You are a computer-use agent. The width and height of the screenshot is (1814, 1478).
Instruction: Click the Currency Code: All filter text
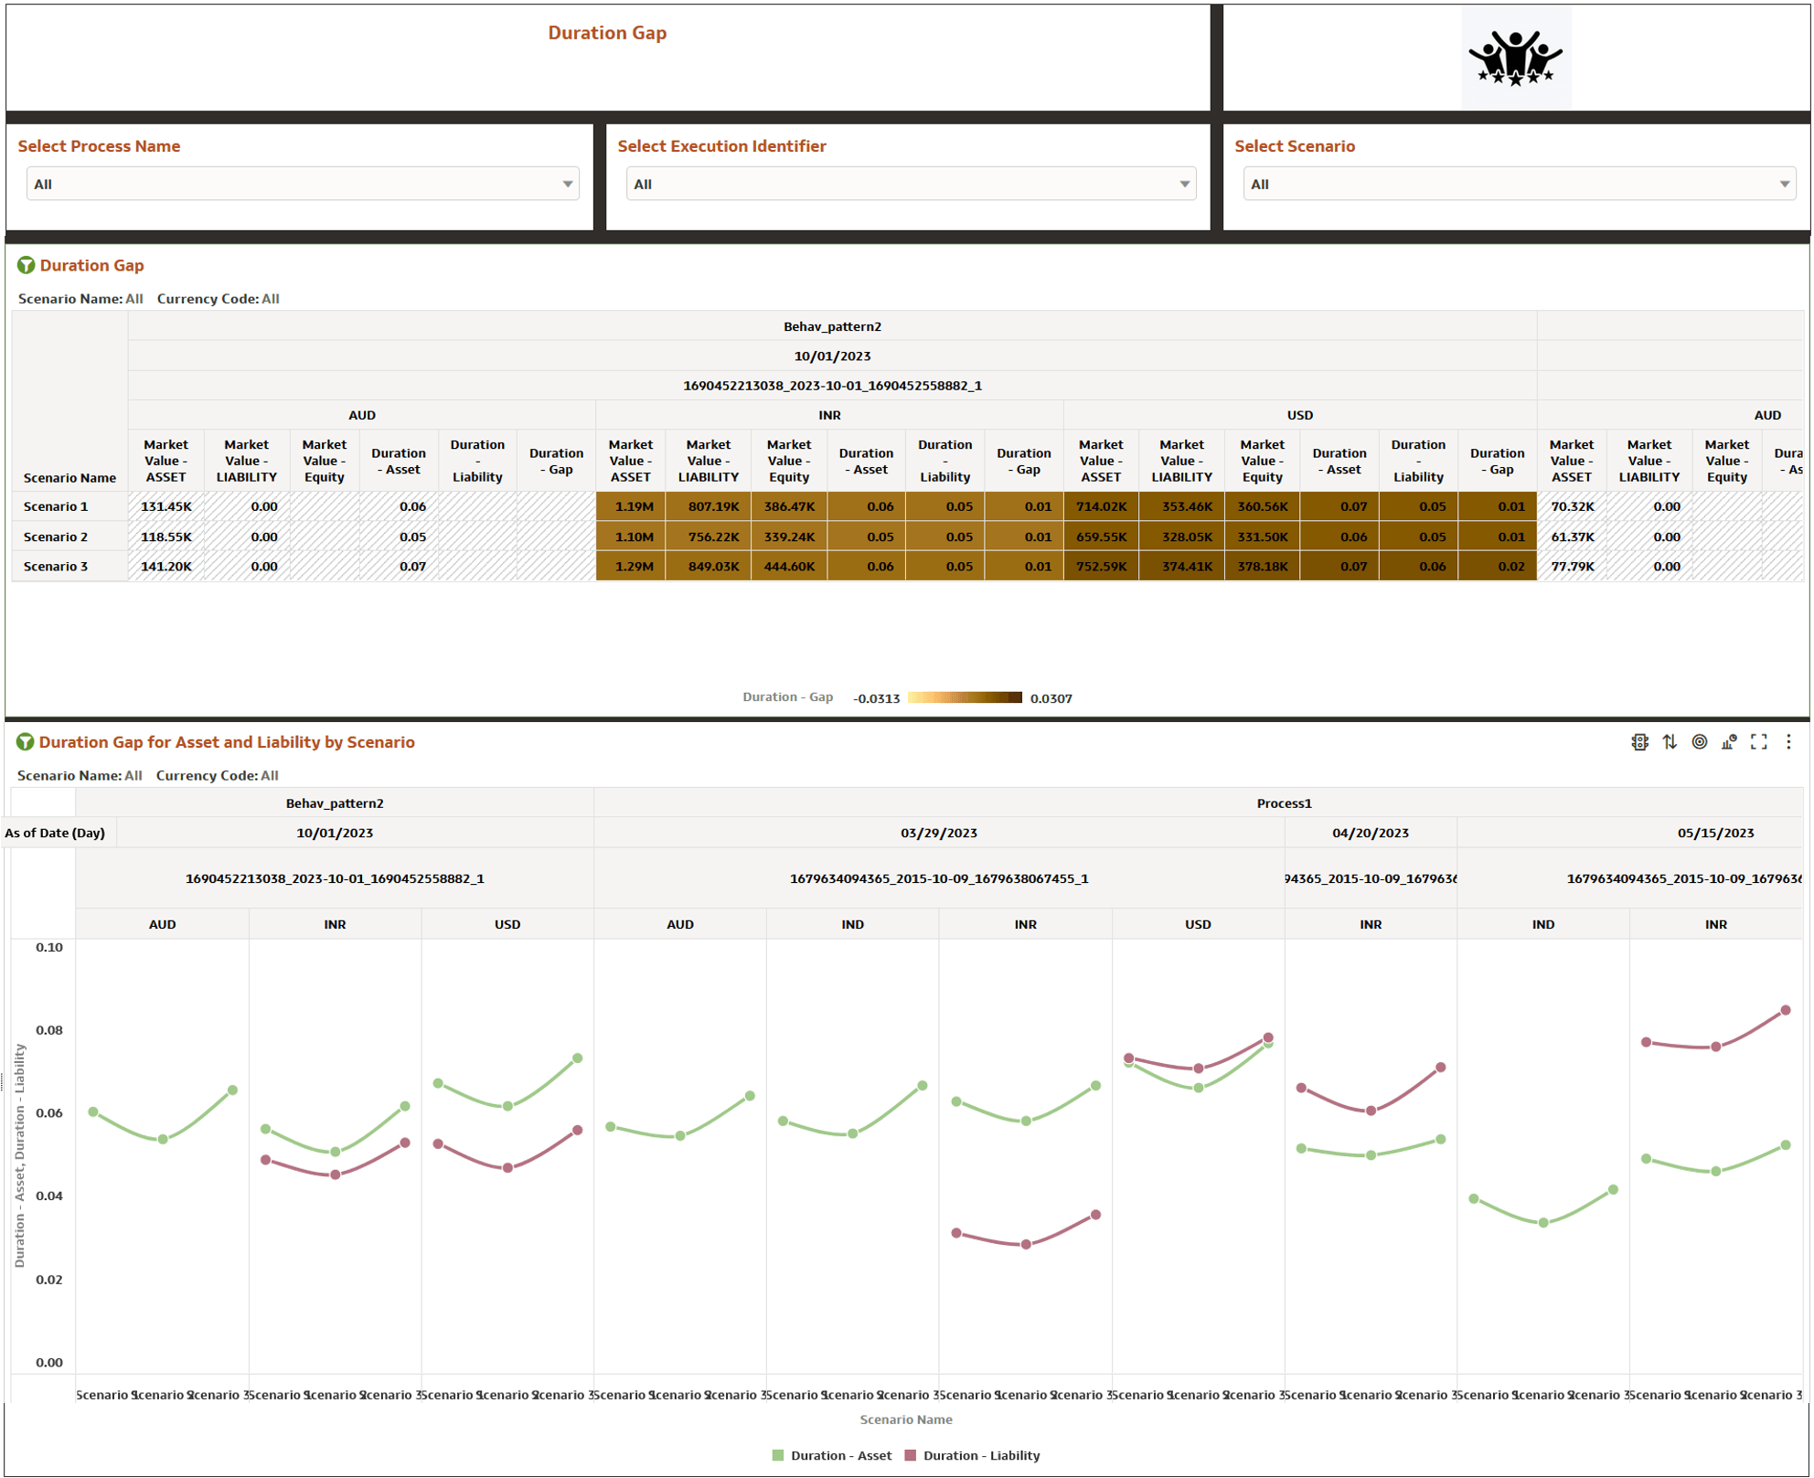(x=218, y=298)
